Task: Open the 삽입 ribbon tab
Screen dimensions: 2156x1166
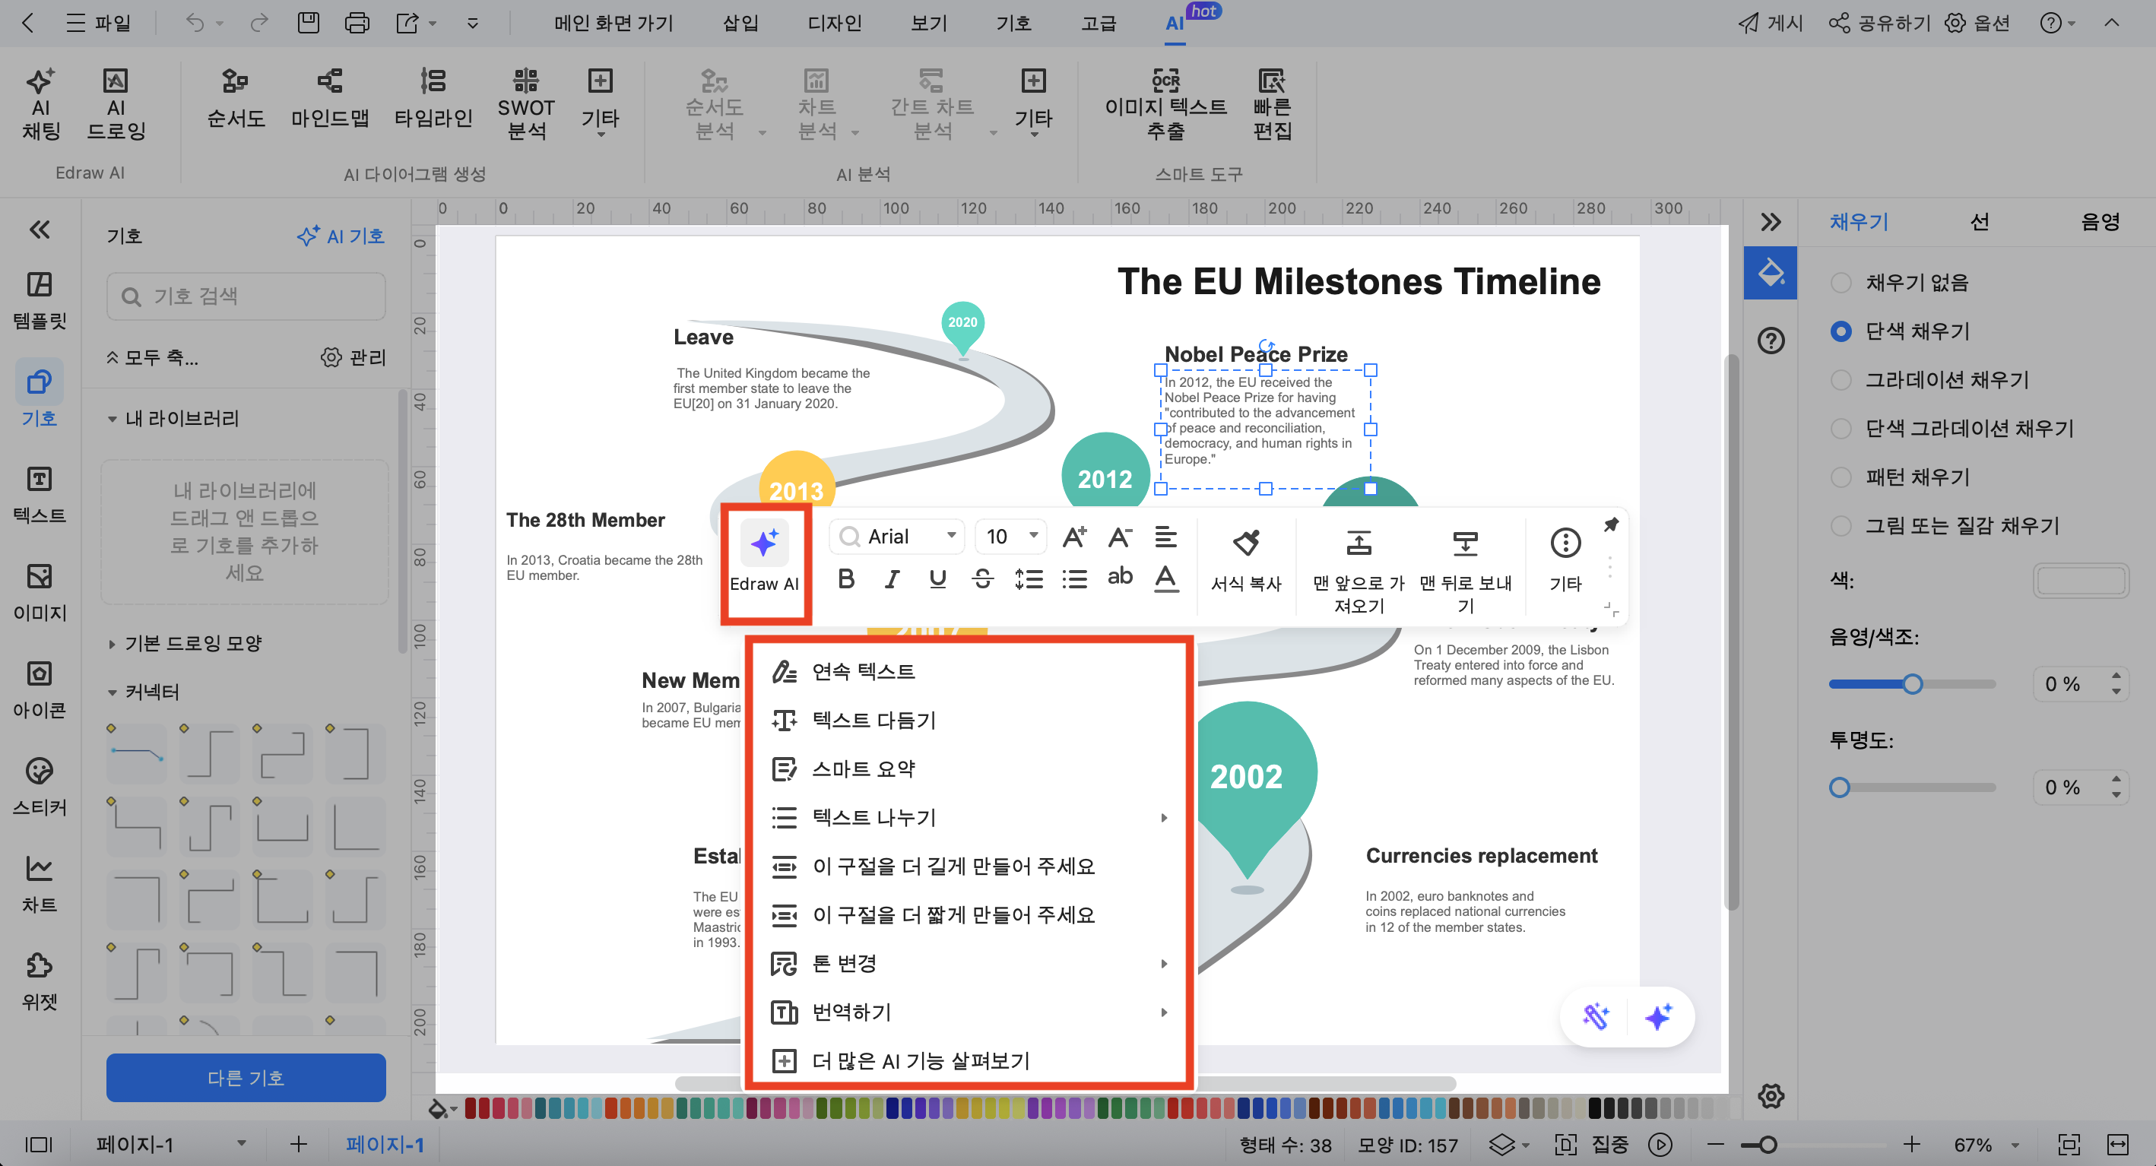Action: 740,23
